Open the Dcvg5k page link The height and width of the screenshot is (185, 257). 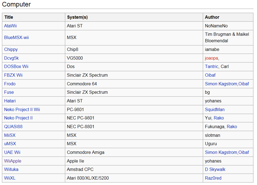click(x=11, y=58)
